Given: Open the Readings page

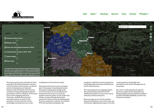Looking at the screenshot, I should tap(104, 14).
